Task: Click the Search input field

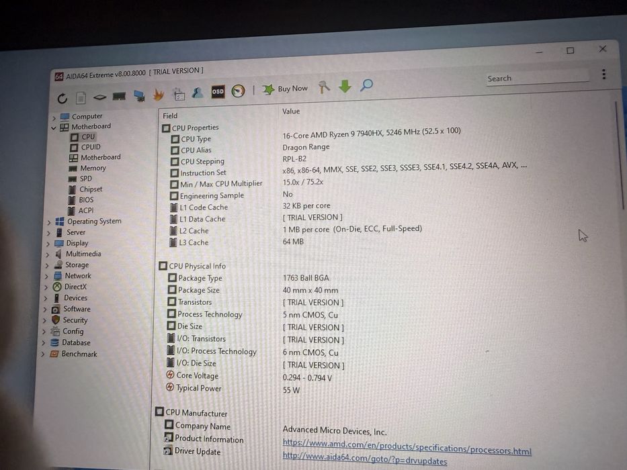Action: pos(538,78)
